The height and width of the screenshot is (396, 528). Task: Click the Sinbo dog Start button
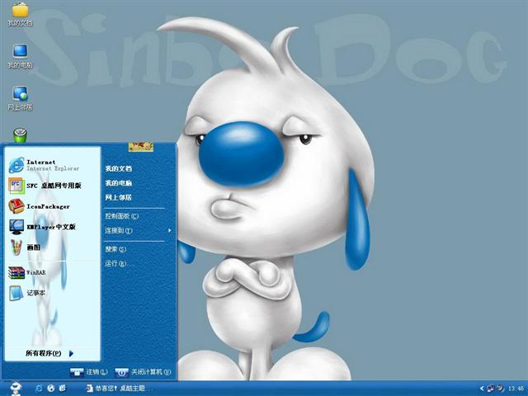coord(16,389)
